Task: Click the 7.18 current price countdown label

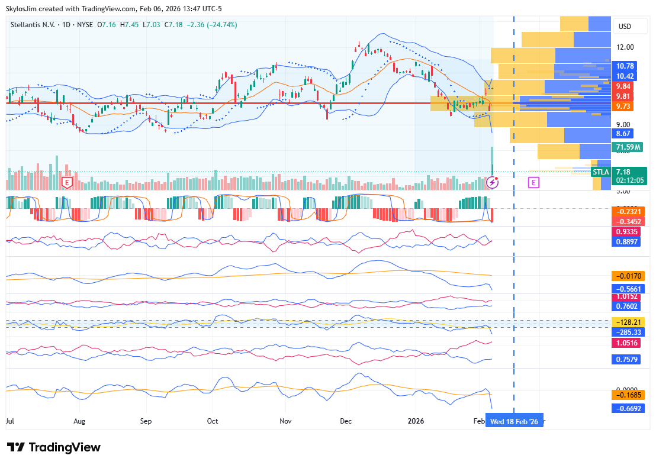Action: [629, 176]
